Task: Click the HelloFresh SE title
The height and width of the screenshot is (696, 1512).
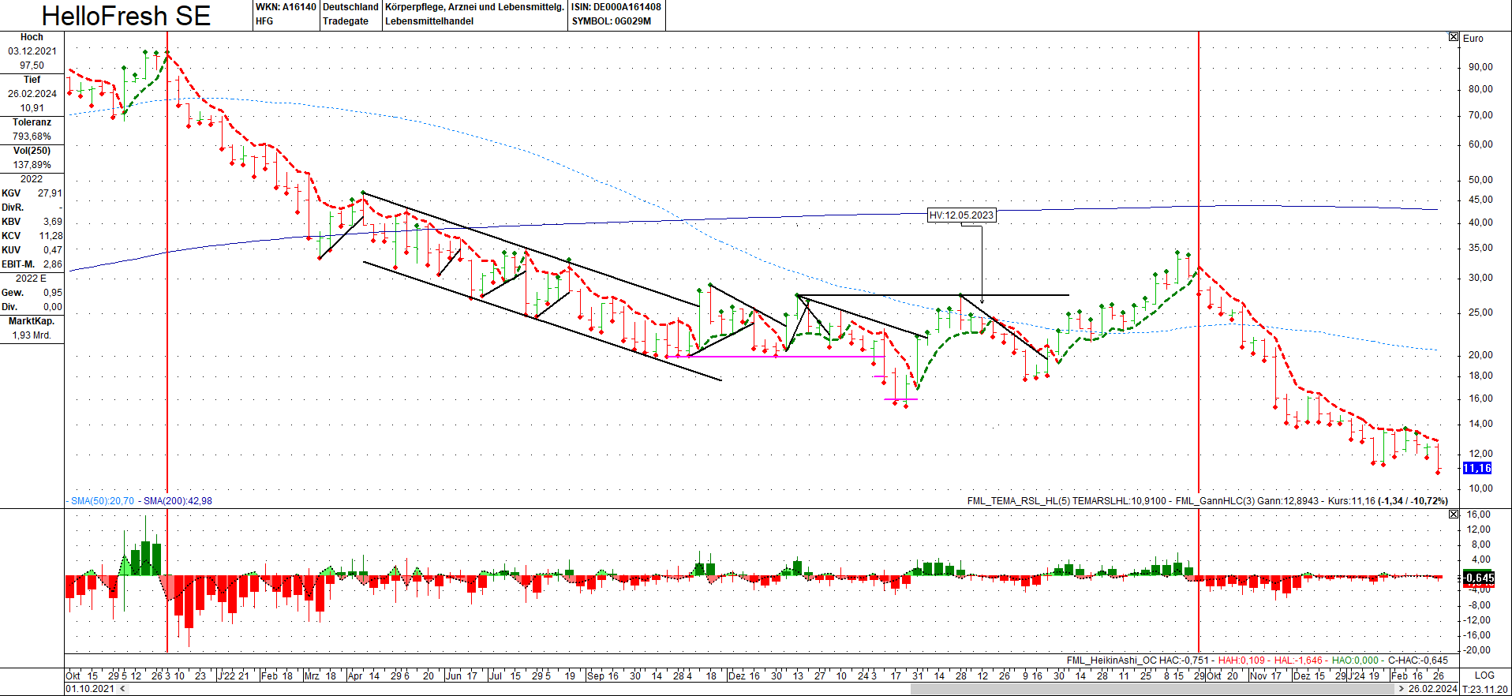Action: [126, 16]
